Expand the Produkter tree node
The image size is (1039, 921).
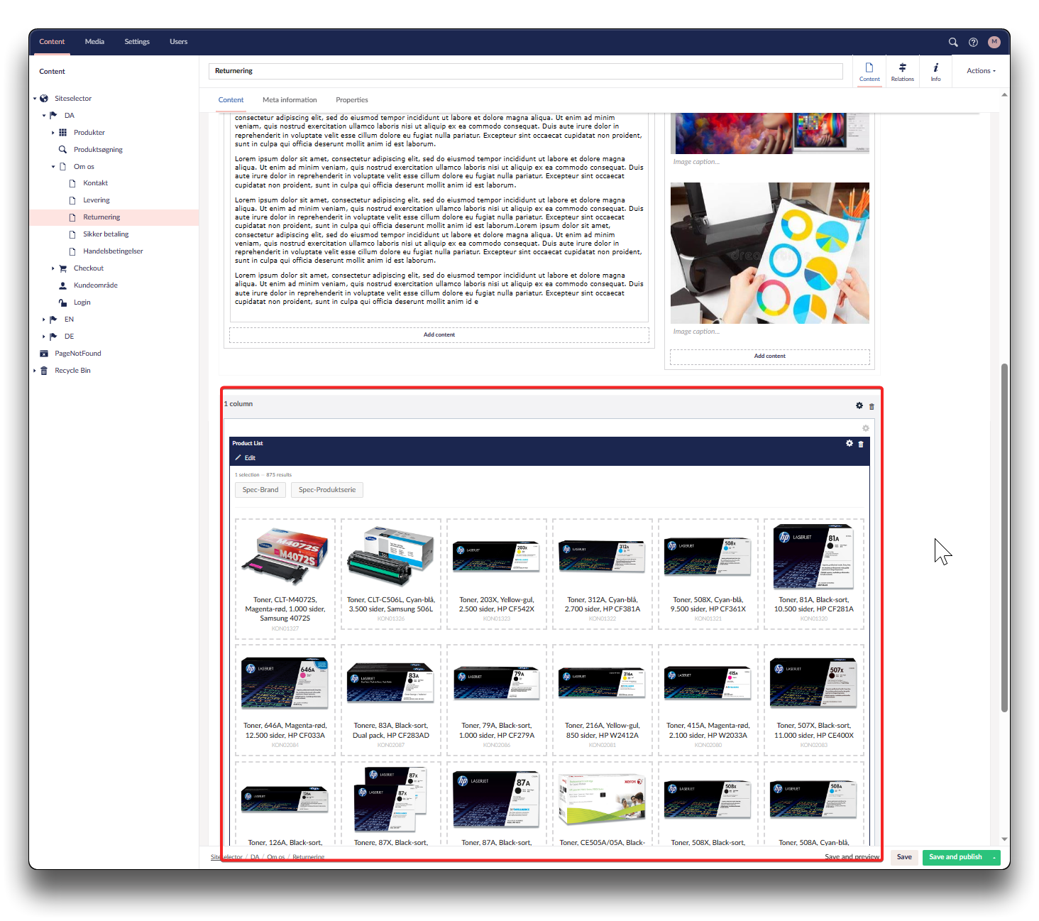[53, 133]
